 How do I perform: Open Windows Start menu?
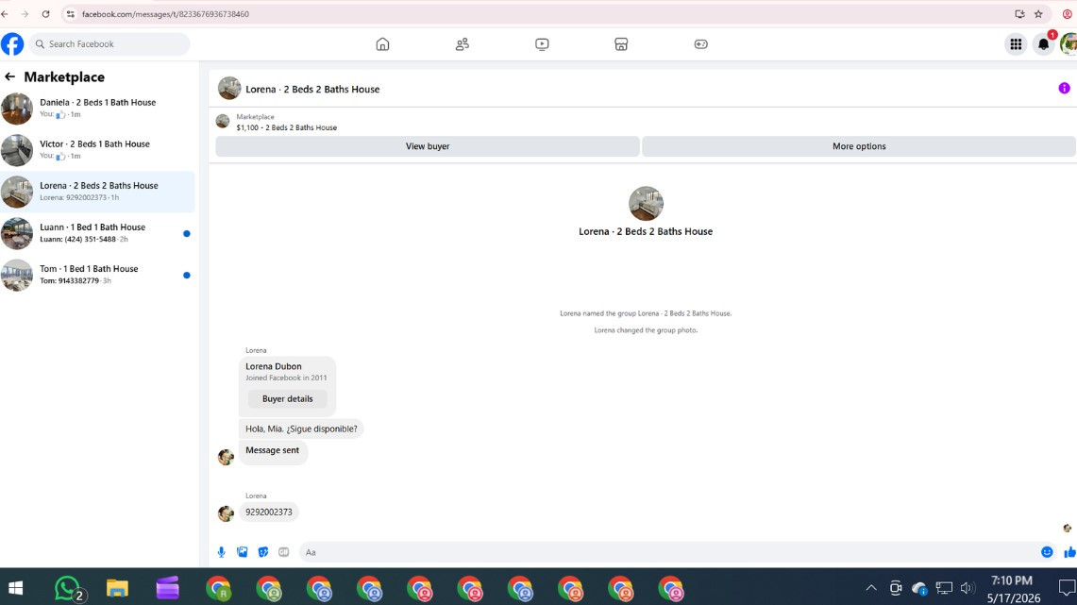[15, 588]
